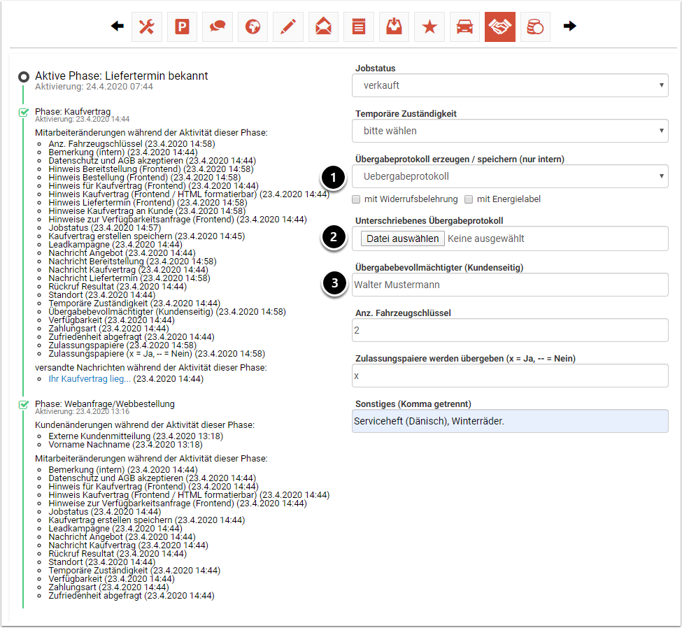Click the Sonstiges text field
This screenshot has width=682, height=628.
(510, 421)
